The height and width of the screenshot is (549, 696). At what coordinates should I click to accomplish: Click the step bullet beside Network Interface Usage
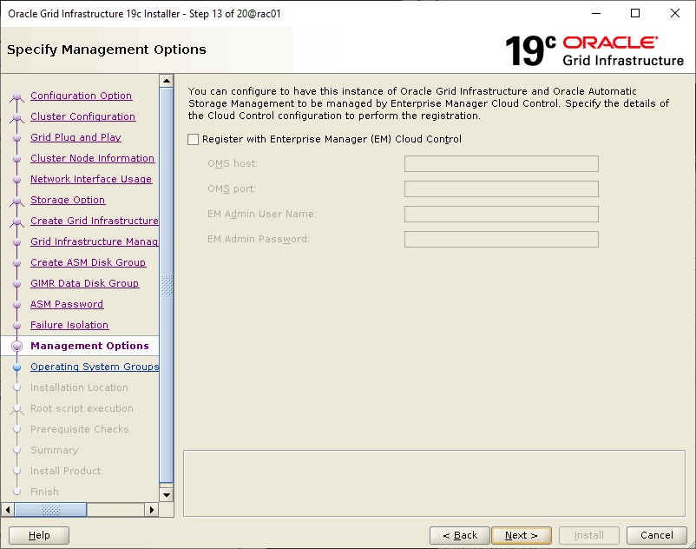pyautogui.click(x=16, y=180)
